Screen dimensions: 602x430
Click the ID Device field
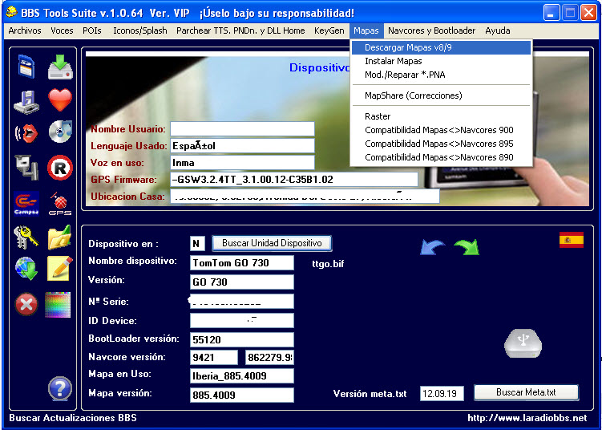coord(242,320)
